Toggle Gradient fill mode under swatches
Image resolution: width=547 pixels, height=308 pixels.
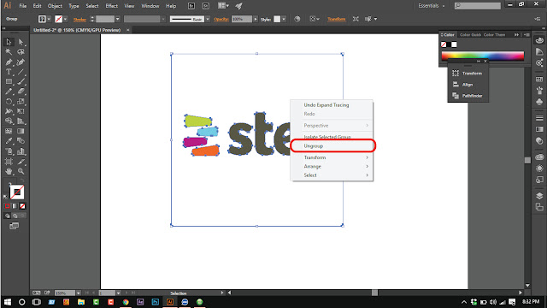pyautogui.click(x=15, y=206)
